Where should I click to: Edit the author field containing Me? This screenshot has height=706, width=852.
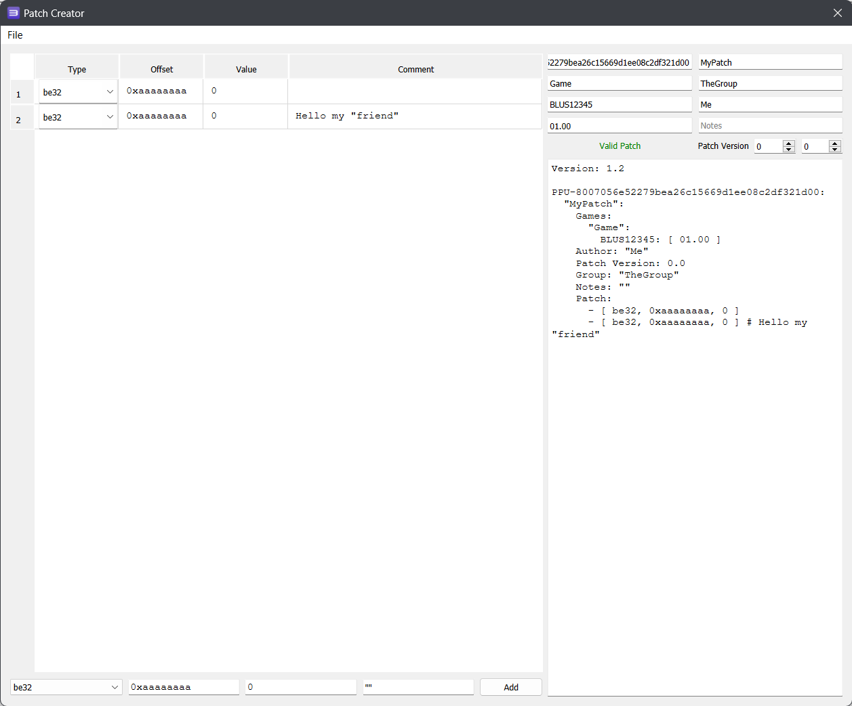[770, 104]
